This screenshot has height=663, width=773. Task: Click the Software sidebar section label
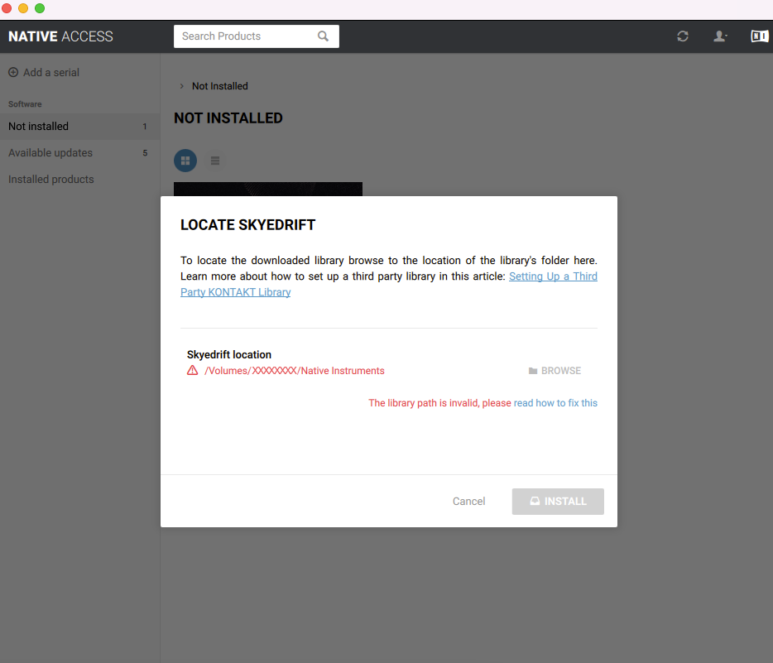(x=25, y=104)
